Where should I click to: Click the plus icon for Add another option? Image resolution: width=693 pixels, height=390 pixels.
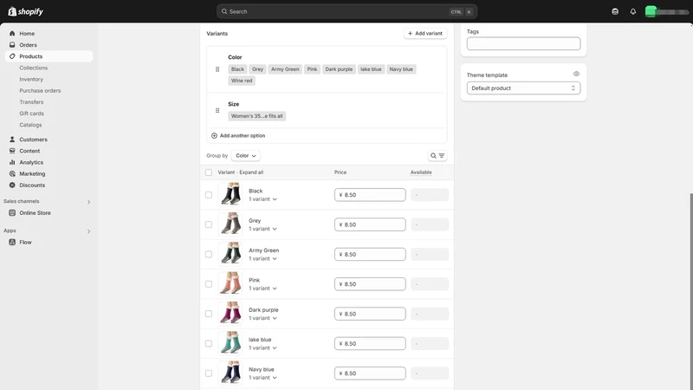pos(214,136)
